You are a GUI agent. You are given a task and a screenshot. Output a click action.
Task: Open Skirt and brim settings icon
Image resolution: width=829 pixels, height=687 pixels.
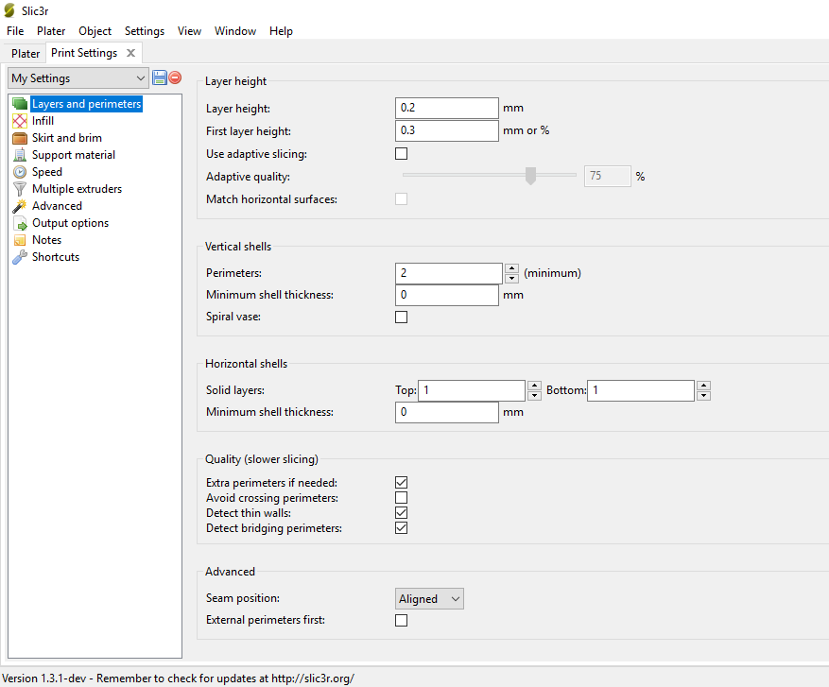point(20,138)
